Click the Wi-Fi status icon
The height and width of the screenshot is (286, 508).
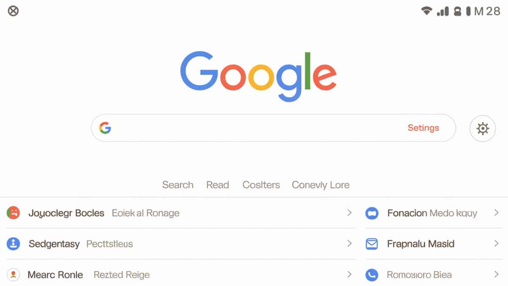(426, 11)
